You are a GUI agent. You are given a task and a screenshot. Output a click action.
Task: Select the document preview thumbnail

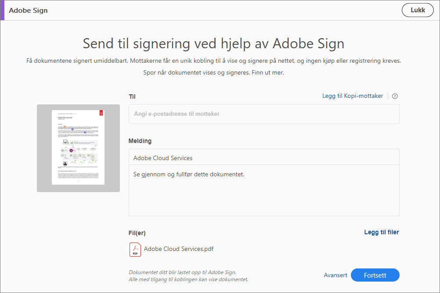point(78,148)
